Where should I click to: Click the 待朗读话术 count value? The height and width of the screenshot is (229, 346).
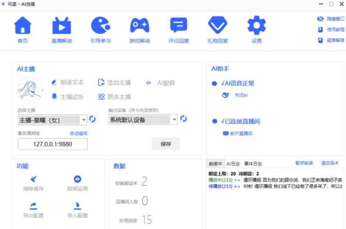click(144, 182)
